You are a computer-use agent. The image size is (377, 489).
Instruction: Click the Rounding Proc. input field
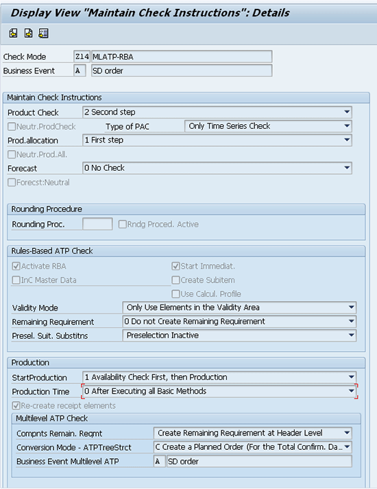[x=97, y=224]
